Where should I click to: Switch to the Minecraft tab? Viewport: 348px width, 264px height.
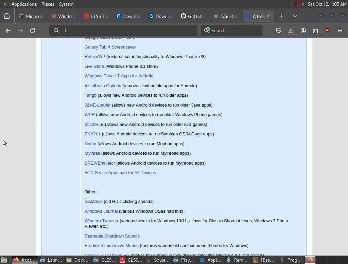pos(31,16)
